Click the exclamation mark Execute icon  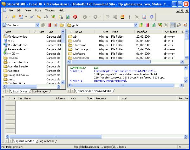(x=130, y=17)
